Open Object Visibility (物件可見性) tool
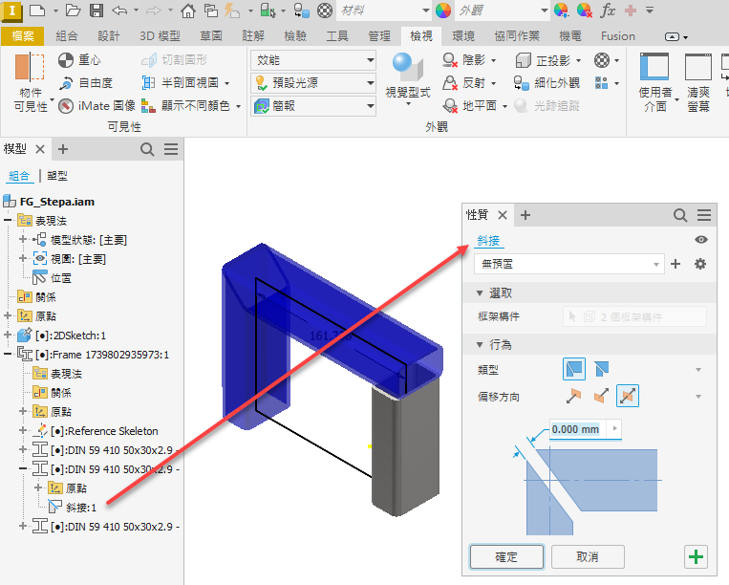The width and height of the screenshot is (729, 585). point(31,82)
